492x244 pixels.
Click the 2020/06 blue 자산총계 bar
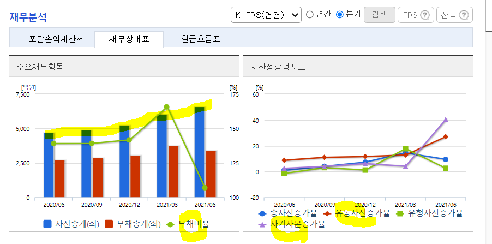49,165
